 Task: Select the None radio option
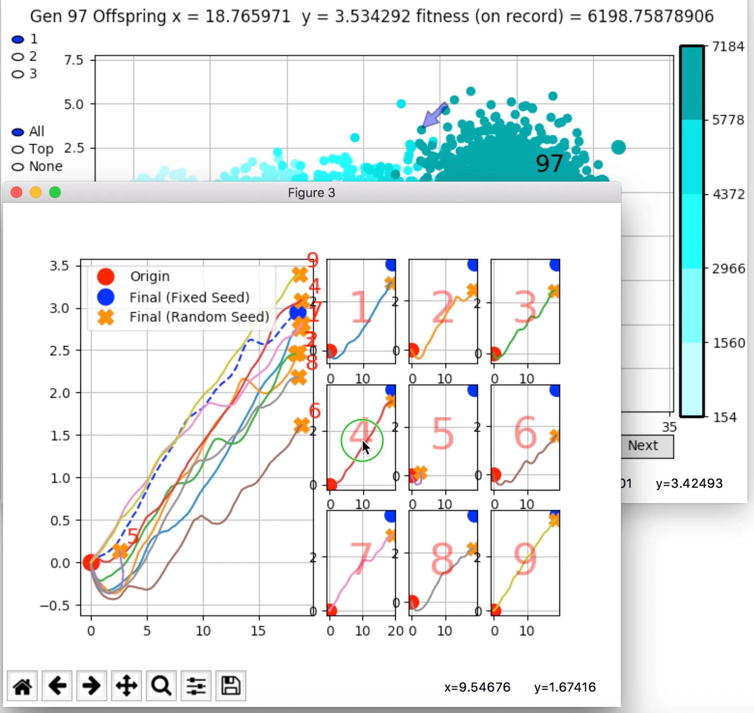coord(18,167)
